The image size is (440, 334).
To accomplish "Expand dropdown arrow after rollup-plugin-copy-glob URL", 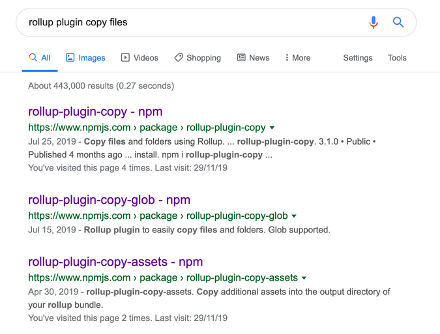I will click(x=294, y=216).
